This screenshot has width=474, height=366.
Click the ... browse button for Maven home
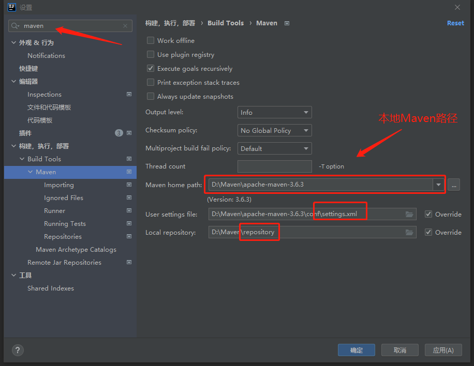pyautogui.click(x=454, y=185)
